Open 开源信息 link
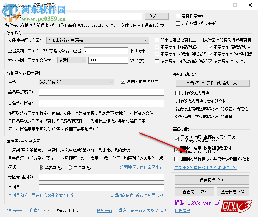This screenshot has height=217, width=258. (x=182, y=211)
